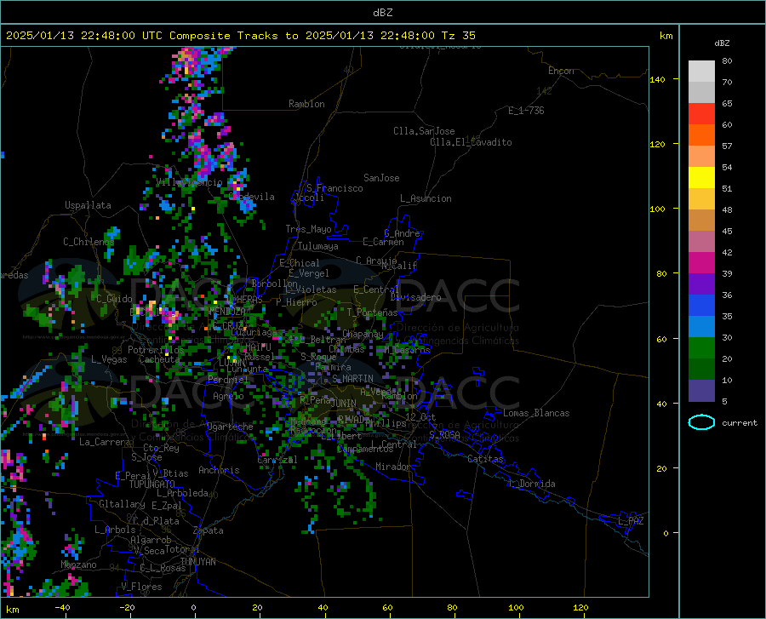766x619 pixels.
Task: Click the Anchoris label
Action: coord(219,470)
